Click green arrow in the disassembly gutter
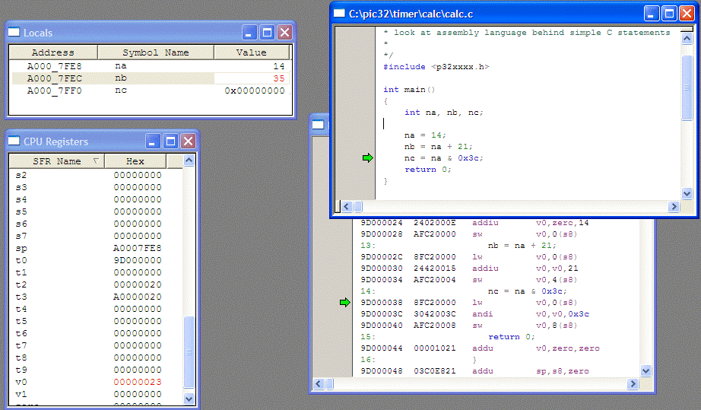The height and width of the screenshot is (410, 701). click(344, 303)
